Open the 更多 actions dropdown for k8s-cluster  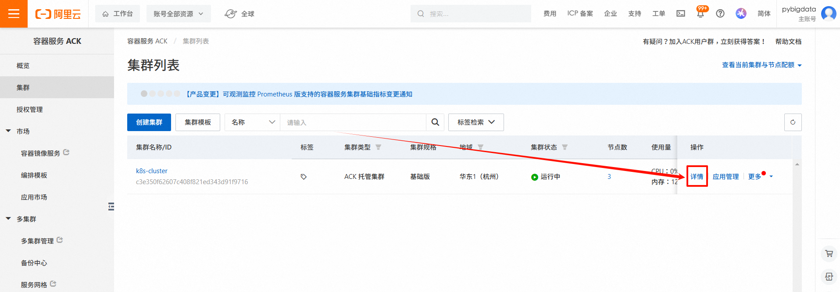pyautogui.click(x=761, y=177)
